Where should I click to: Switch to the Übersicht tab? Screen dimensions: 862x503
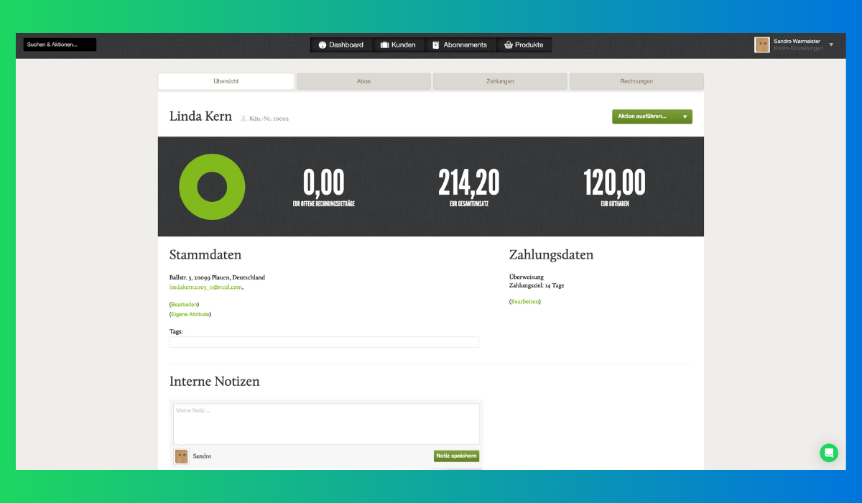[226, 81]
